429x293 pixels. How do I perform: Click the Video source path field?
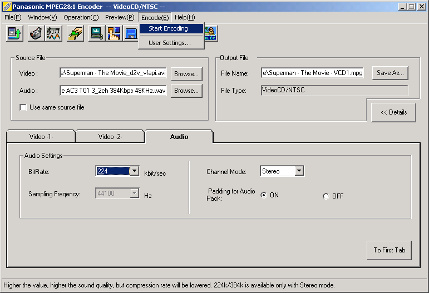[114, 73]
